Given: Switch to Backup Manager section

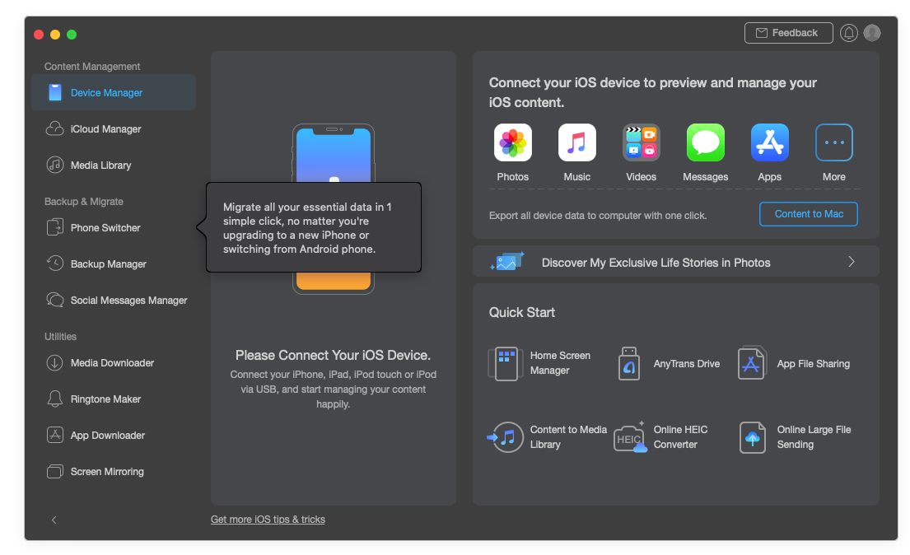Looking at the screenshot, I should pos(108,264).
